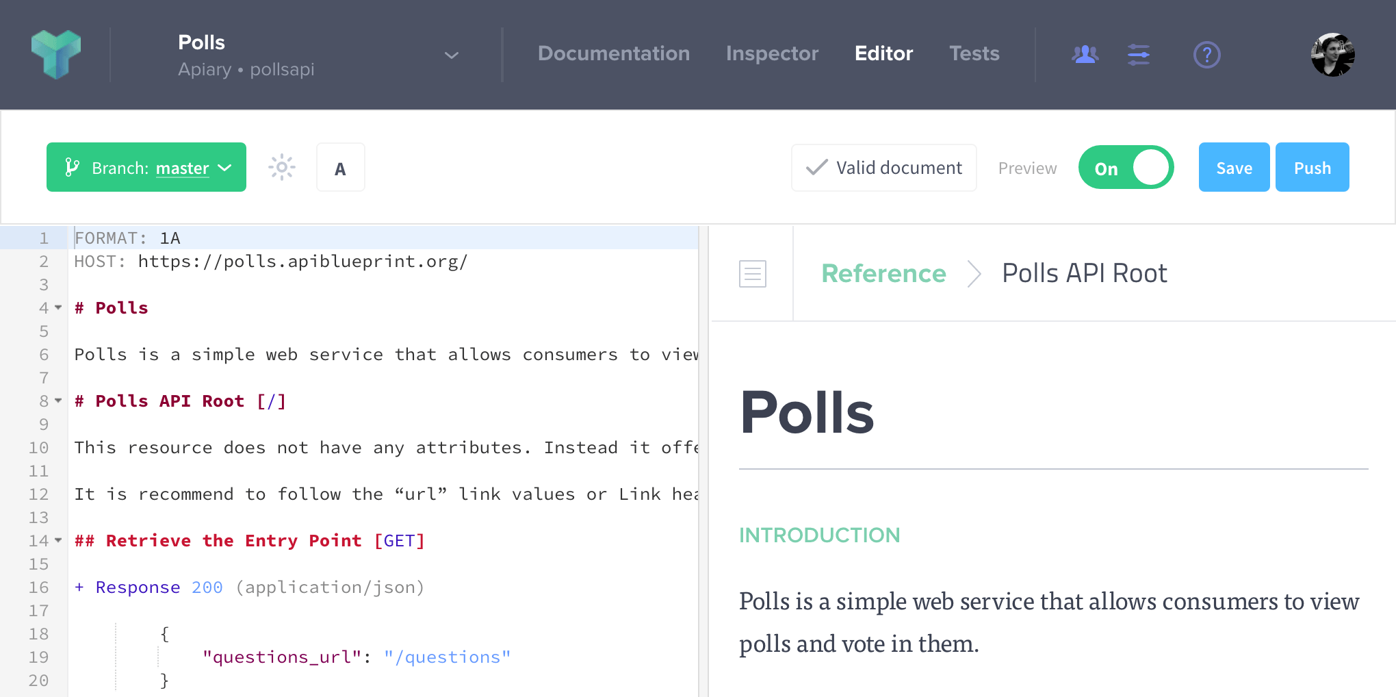Open the Apiary home logo
This screenshot has width=1396, height=697.
(x=57, y=54)
